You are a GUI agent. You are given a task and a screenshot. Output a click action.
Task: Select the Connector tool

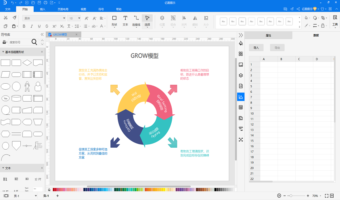point(136,21)
